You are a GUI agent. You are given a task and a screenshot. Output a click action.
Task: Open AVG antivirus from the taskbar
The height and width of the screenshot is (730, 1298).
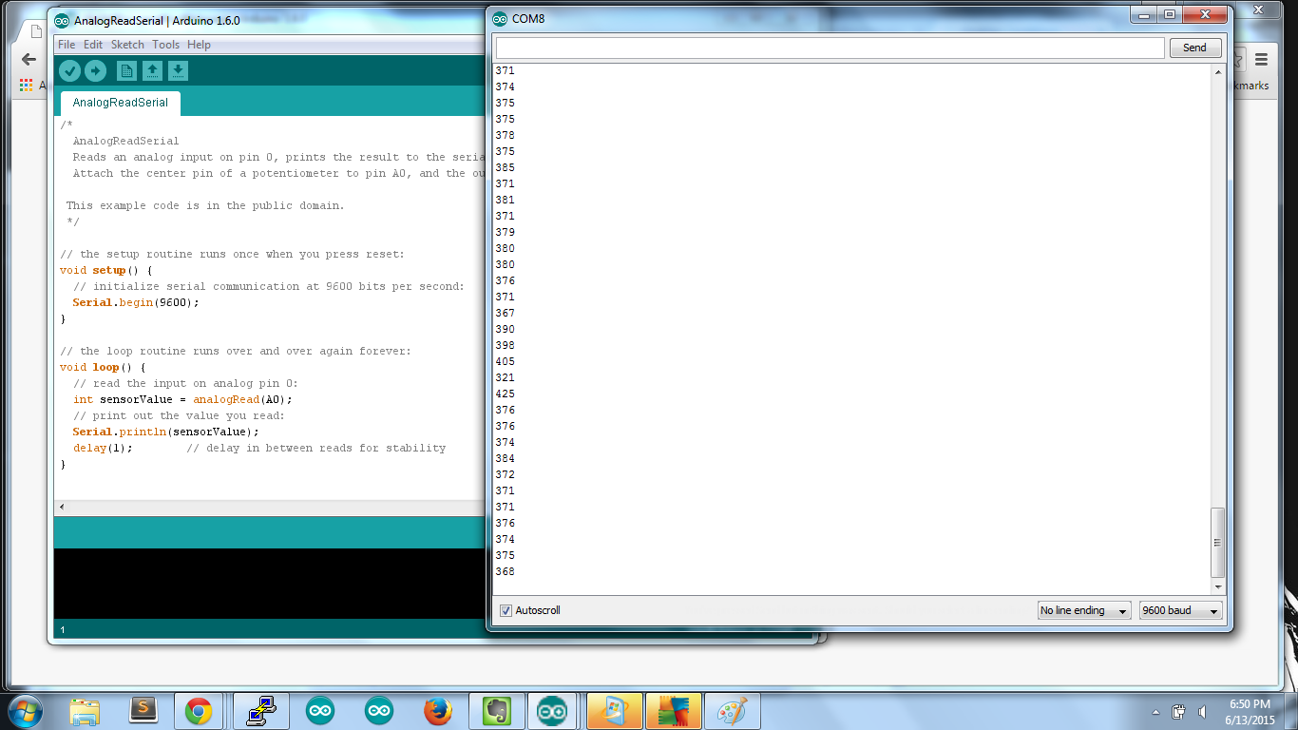point(673,711)
